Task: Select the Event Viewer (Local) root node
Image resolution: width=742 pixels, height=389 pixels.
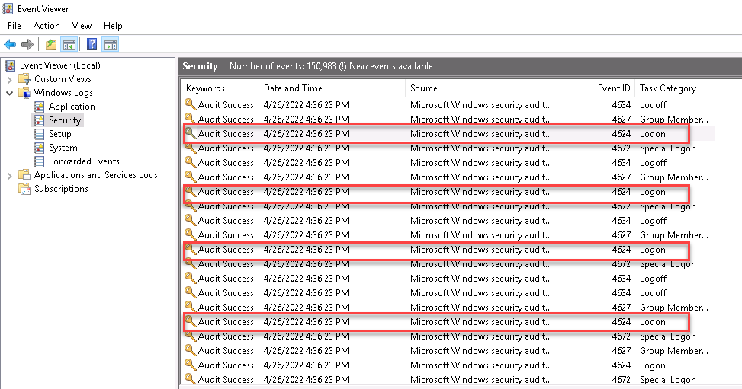Action: (x=60, y=65)
